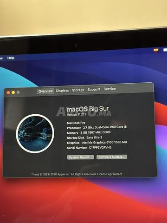This screenshot has width=167, height=223.
Task: Click the Software Update button
Action: pyautogui.click(x=112, y=157)
